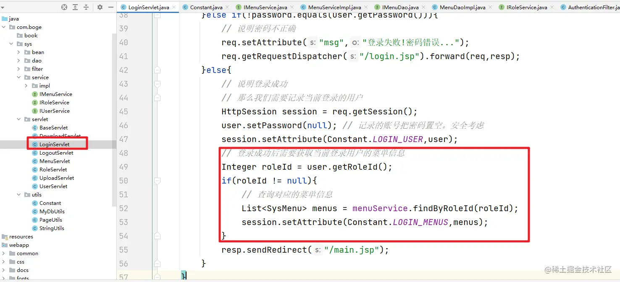620x282 pixels.
Task: Collapse the utils package
Action: coord(19,195)
